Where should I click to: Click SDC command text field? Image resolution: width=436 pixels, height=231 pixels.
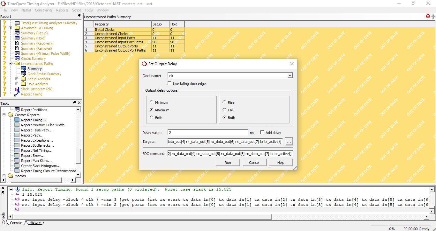click(x=230, y=154)
